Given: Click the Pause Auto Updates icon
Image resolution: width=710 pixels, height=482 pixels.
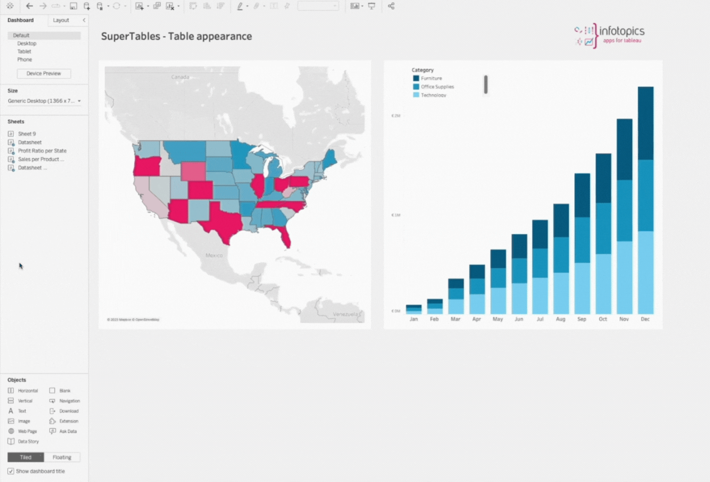Looking at the screenshot, I should (x=100, y=6).
